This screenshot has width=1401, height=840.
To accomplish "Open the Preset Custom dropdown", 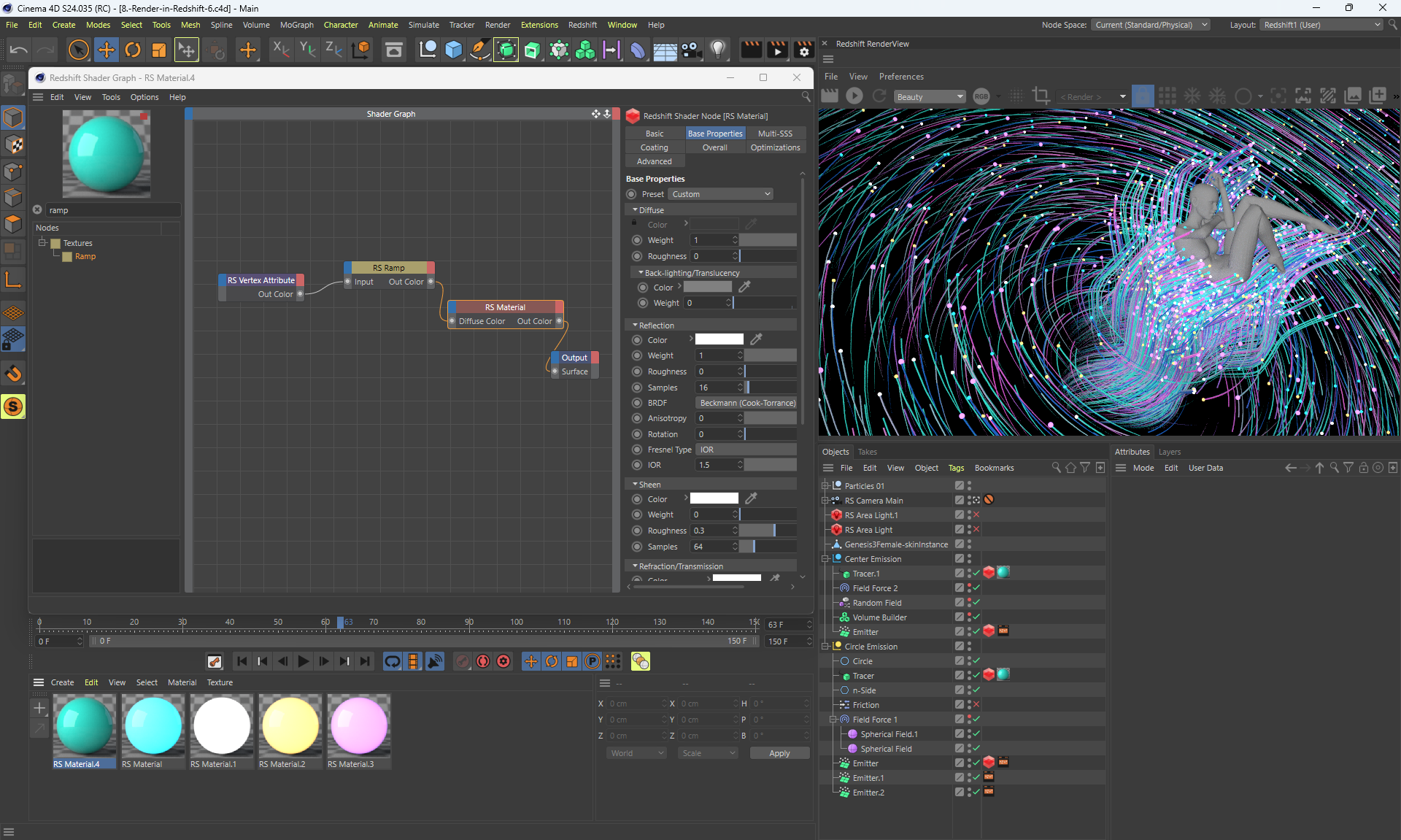I will (721, 194).
